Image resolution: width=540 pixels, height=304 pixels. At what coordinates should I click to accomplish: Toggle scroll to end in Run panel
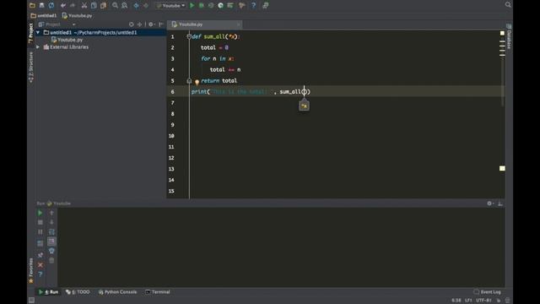coord(51,242)
